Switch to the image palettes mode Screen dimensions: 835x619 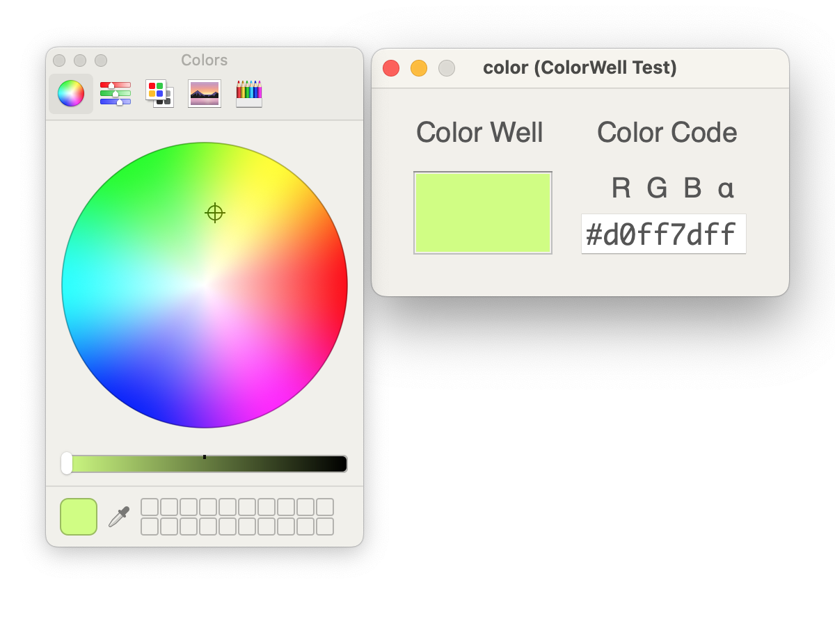click(205, 93)
